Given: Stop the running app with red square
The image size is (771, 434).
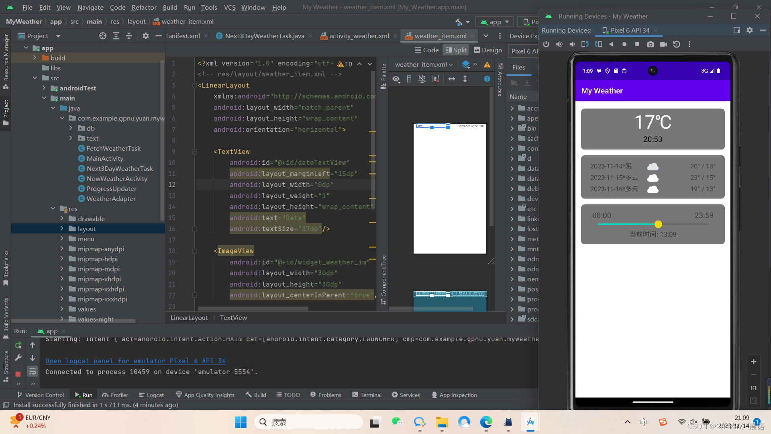Looking at the screenshot, I should [x=18, y=374].
